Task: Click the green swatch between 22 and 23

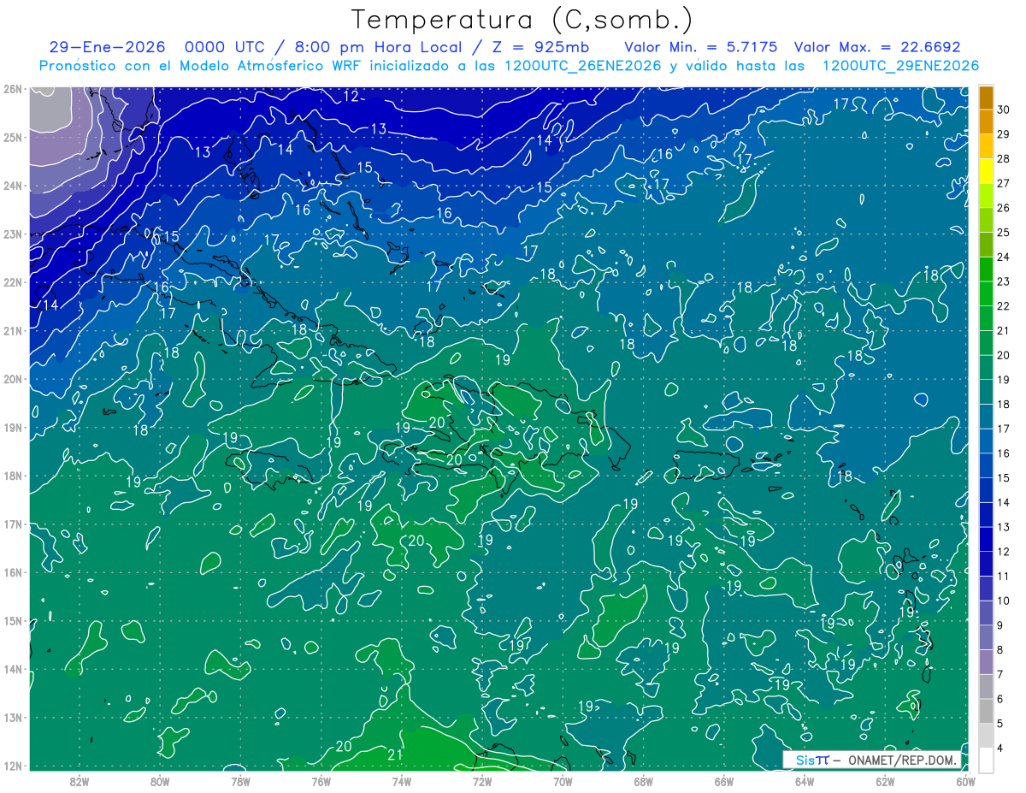Action: pyautogui.click(x=986, y=293)
